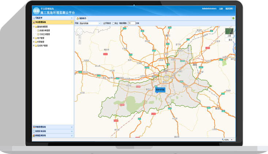Image resolution: width=268 pixels, height=154 pixels.
Task: Click the globe logo in the header
Action: (37, 11)
